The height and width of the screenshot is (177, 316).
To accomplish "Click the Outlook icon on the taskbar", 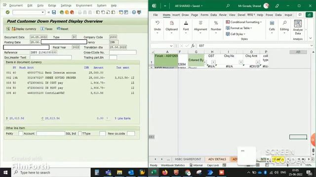I will (x=131, y=173).
